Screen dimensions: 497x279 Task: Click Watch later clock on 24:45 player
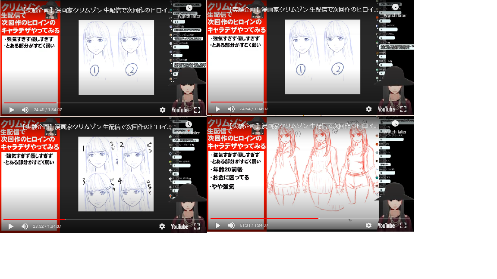(189, 8)
